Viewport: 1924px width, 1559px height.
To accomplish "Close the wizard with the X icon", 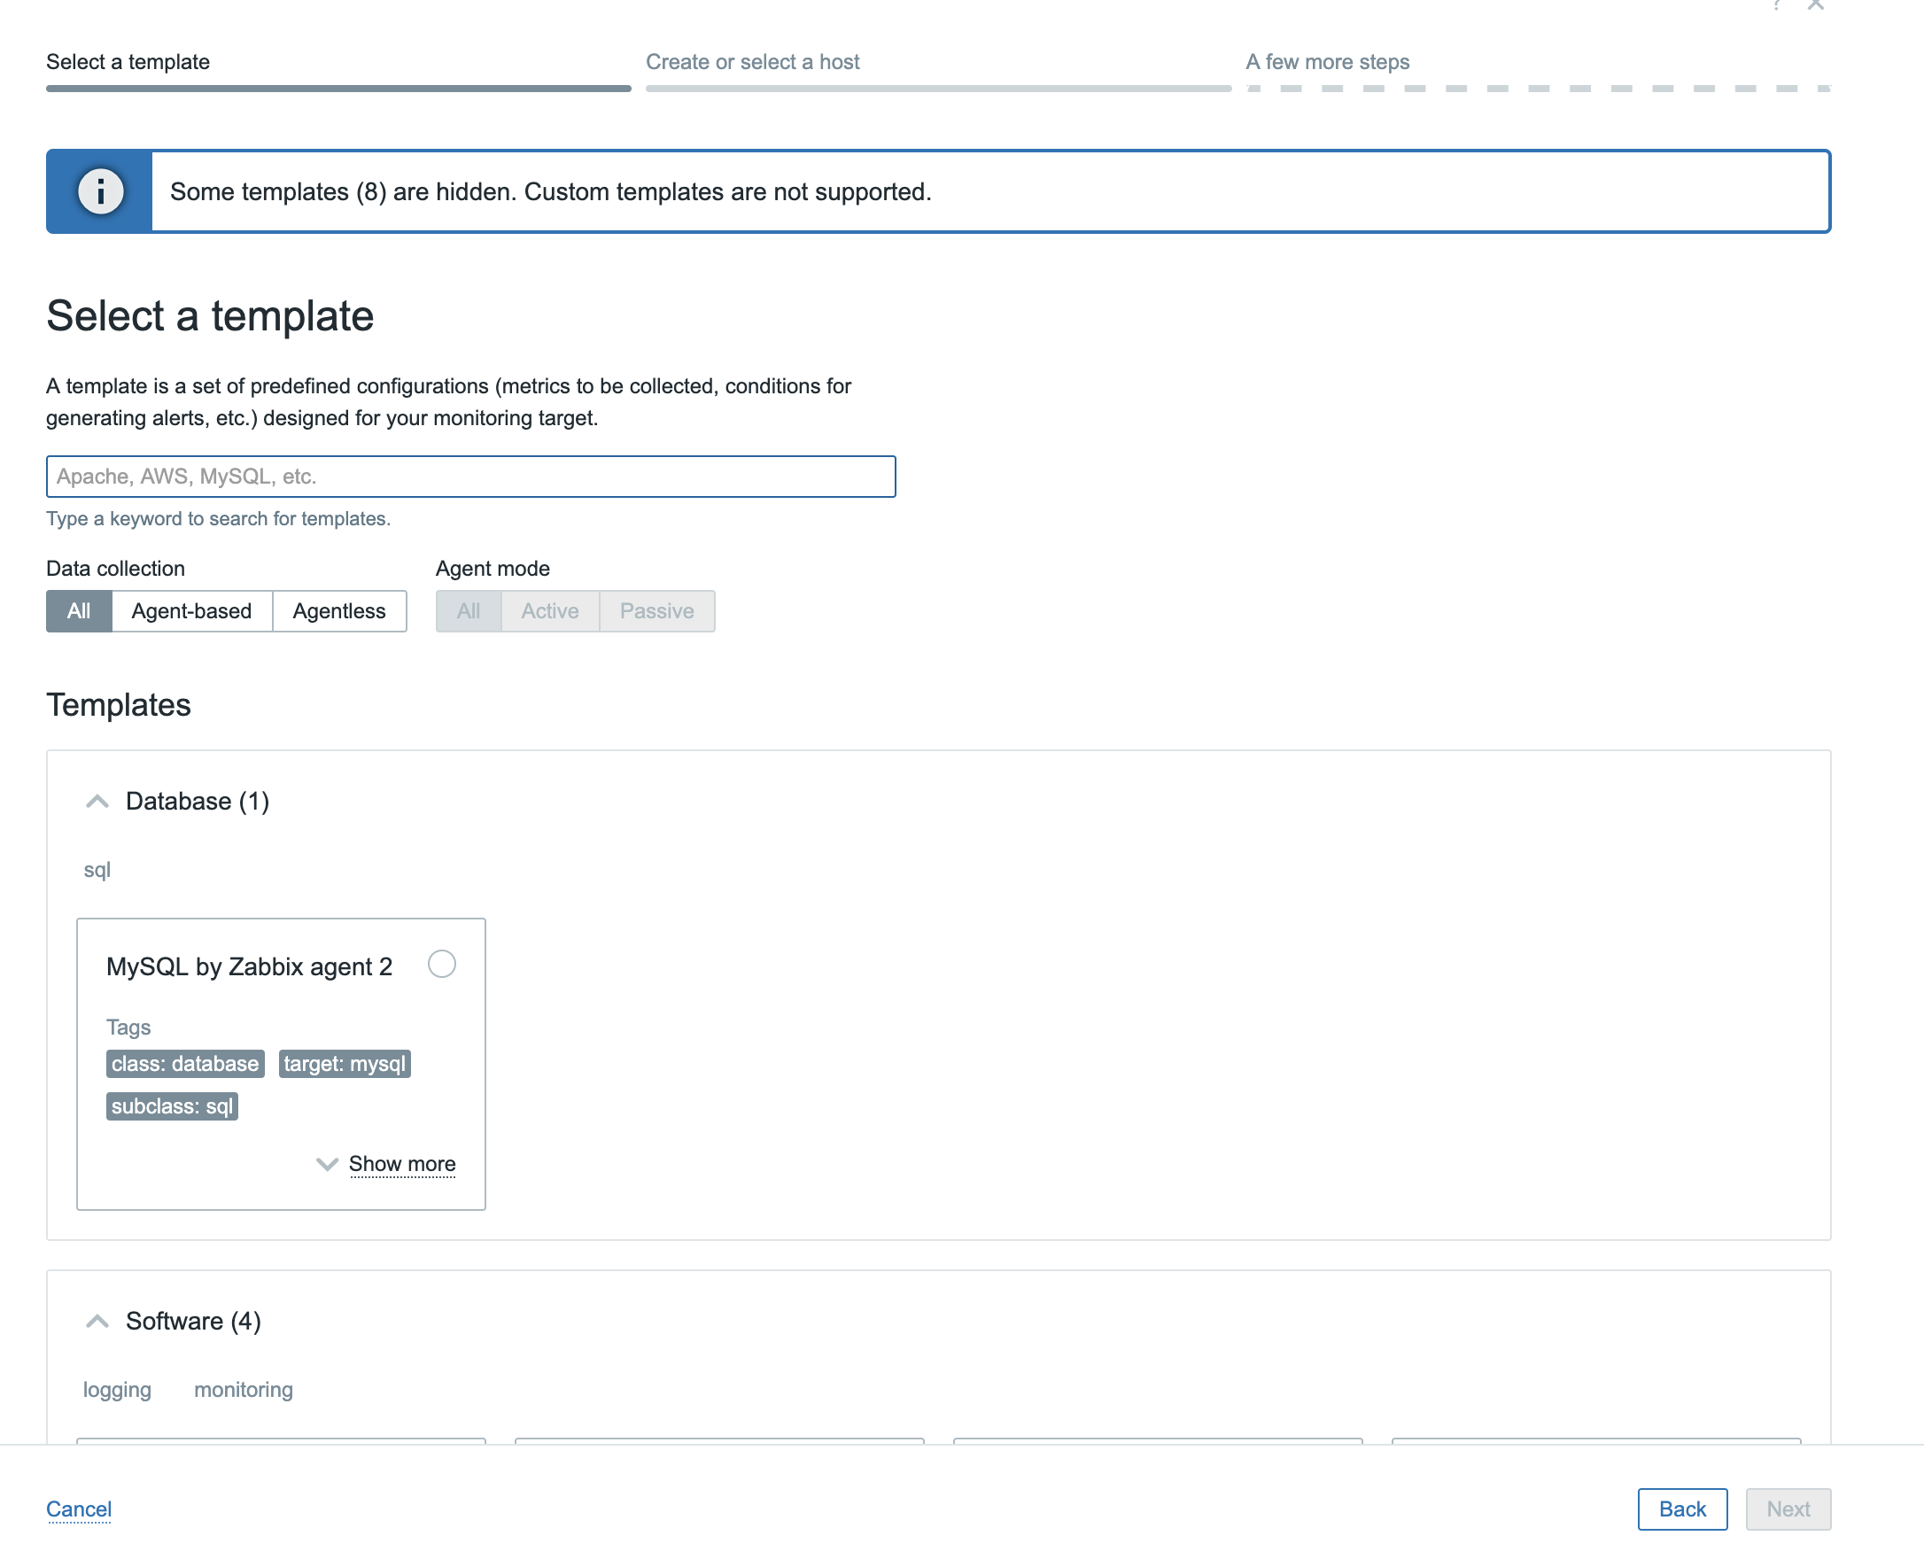I will click(x=1815, y=4).
